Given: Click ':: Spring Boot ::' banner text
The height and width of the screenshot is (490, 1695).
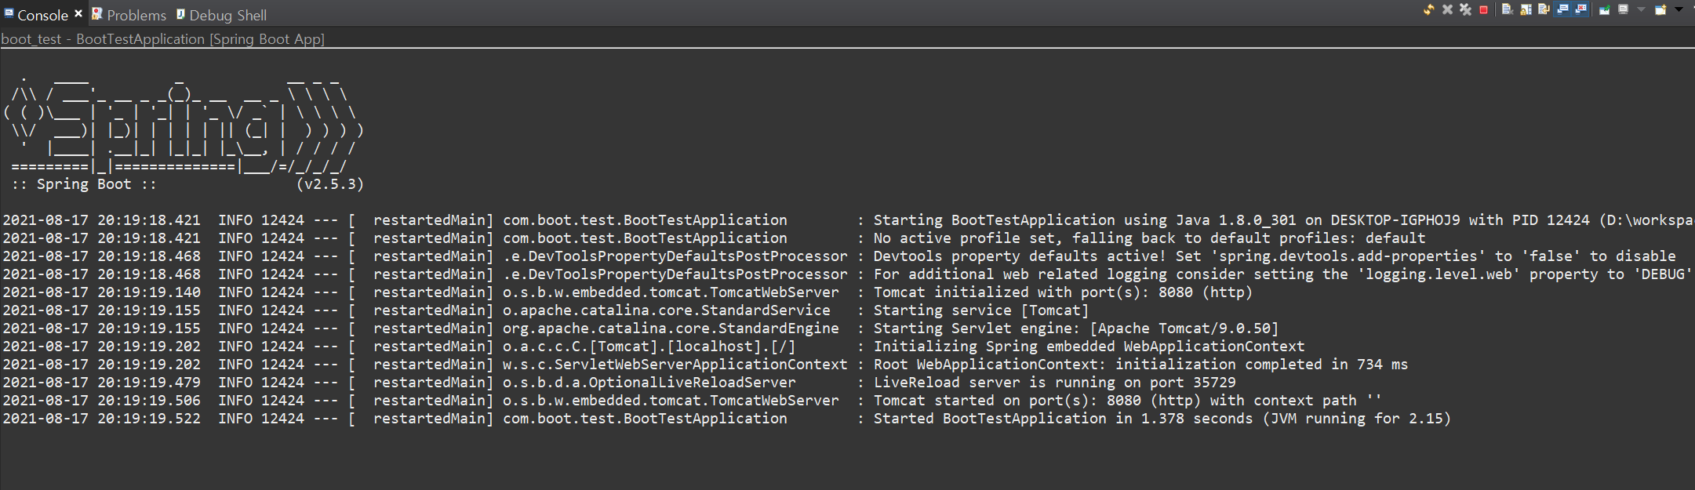Looking at the screenshot, I should point(84,184).
